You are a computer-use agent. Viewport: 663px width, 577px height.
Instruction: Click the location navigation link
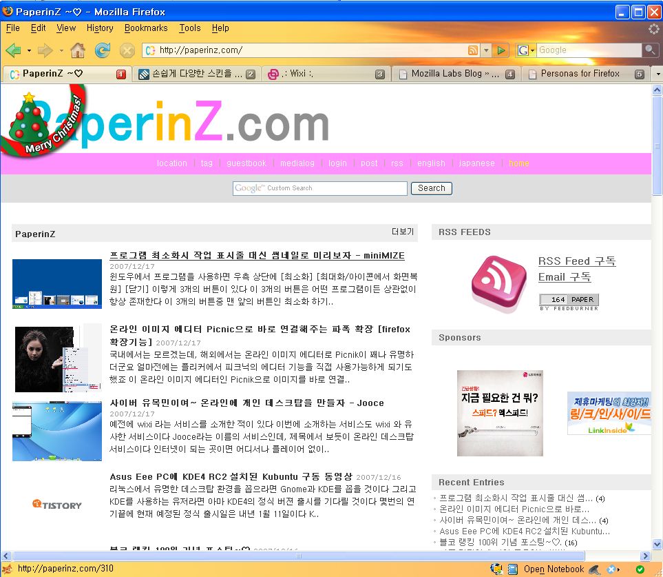coord(171,163)
